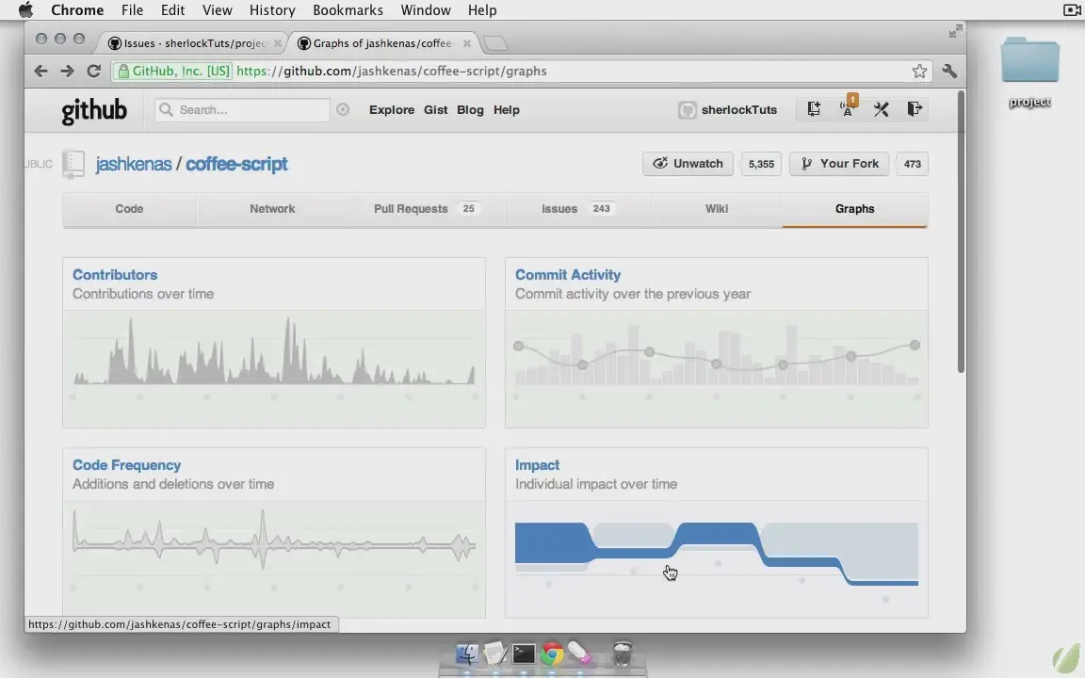Click the fullscreen arrows icon
This screenshot has height=678, width=1085.
pyautogui.click(x=956, y=31)
